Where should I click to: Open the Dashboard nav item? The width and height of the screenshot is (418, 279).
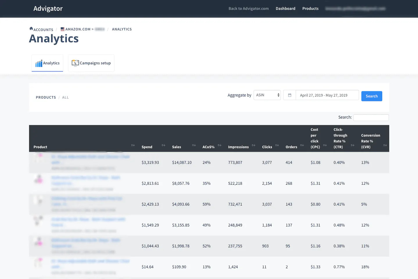coord(286,9)
